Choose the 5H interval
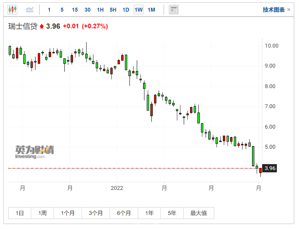Viewport: 299px width, 229px height. pyautogui.click(x=113, y=10)
